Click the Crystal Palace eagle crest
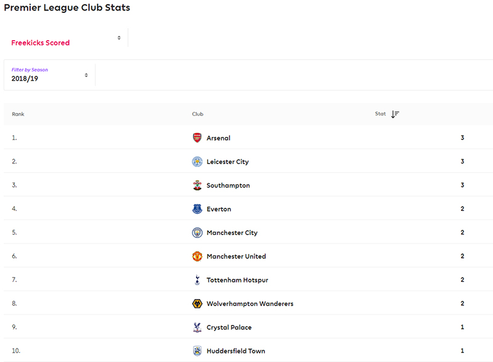The height and width of the screenshot is (362, 493). tap(197, 327)
